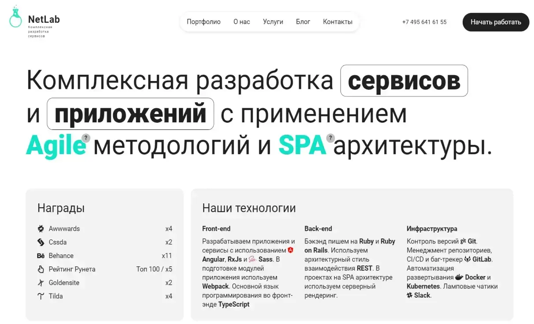
Task: Click the Начать работать button
Action: pyautogui.click(x=496, y=22)
